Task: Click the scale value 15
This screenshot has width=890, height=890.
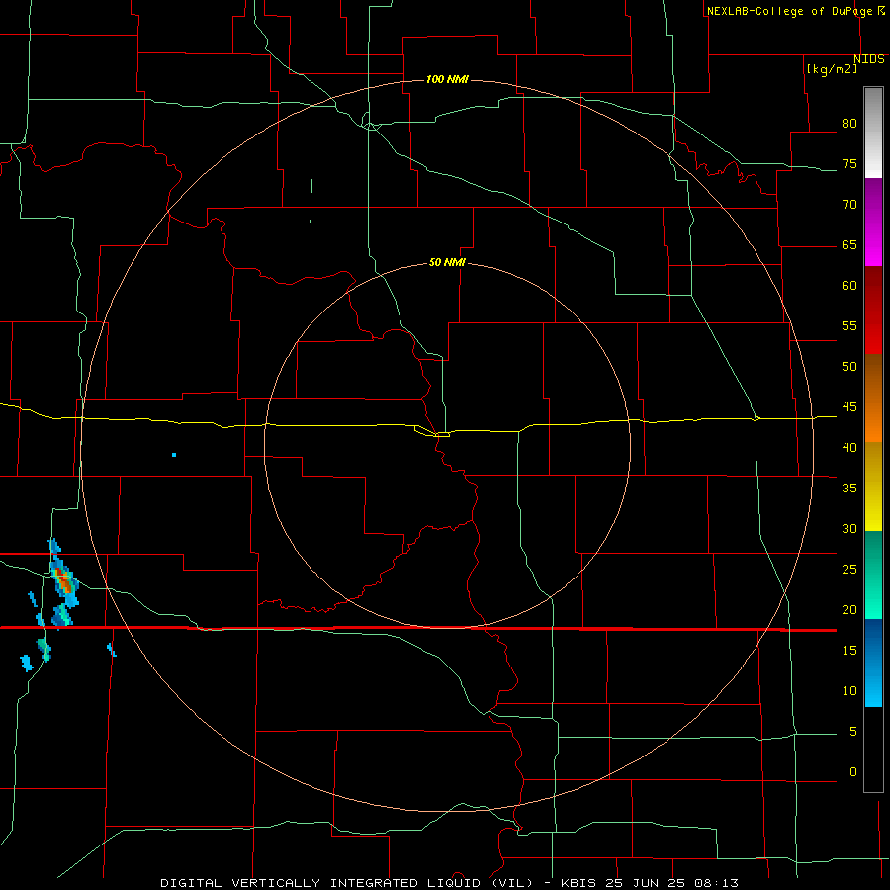Action: pyautogui.click(x=849, y=651)
